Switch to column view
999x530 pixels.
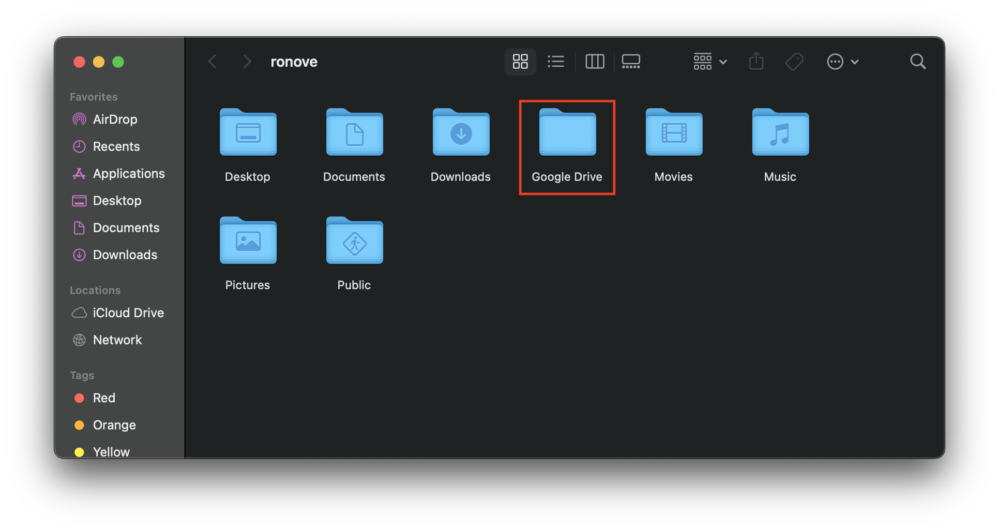(594, 61)
